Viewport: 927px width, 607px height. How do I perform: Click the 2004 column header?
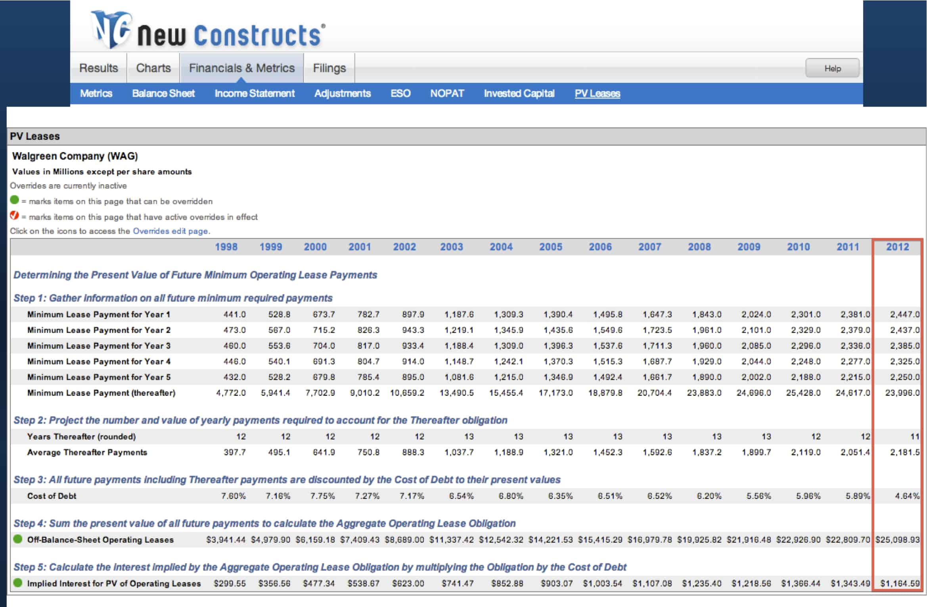[501, 247]
